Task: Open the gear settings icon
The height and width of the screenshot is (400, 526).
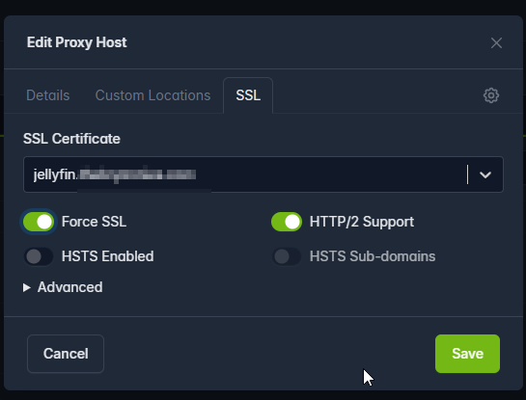Action: click(491, 95)
